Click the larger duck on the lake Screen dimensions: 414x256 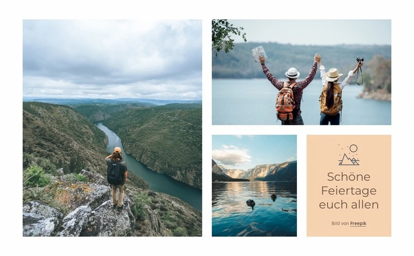click(x=251, y=202)
